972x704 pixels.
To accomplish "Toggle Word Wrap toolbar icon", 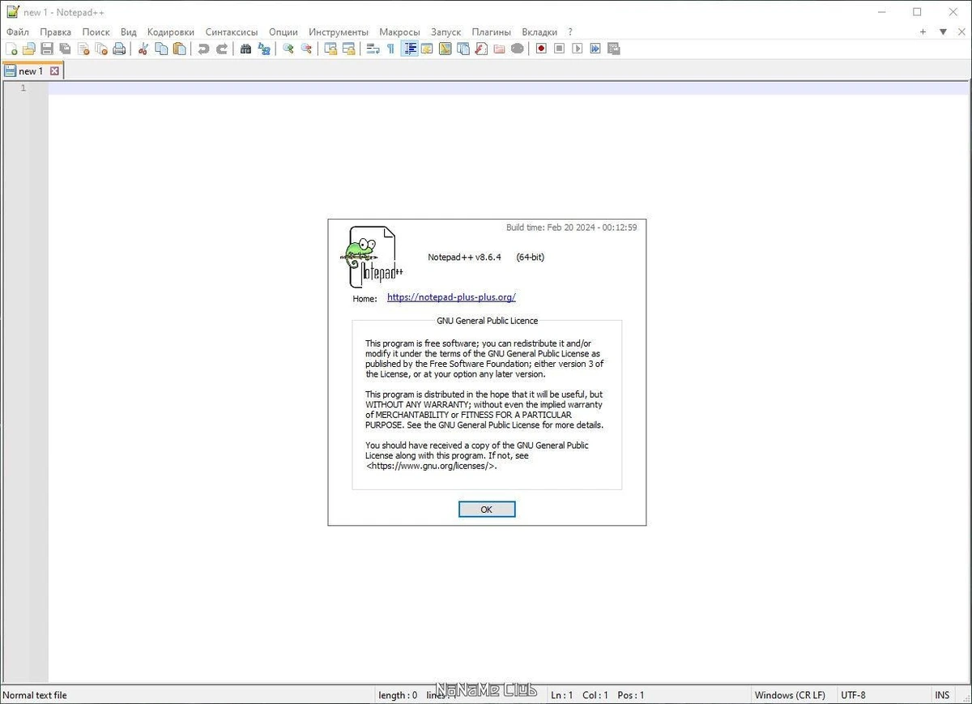I will (373, 49).
